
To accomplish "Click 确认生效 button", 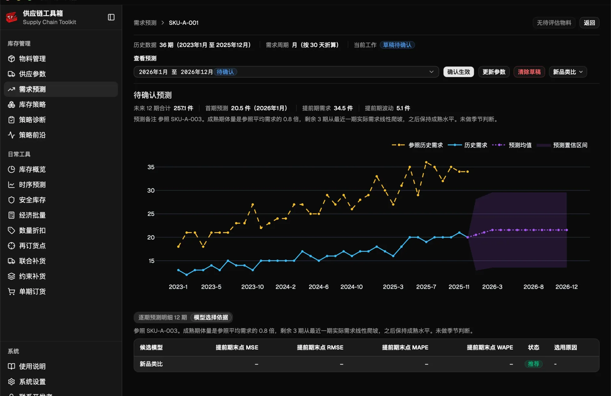I will [459, 72].
